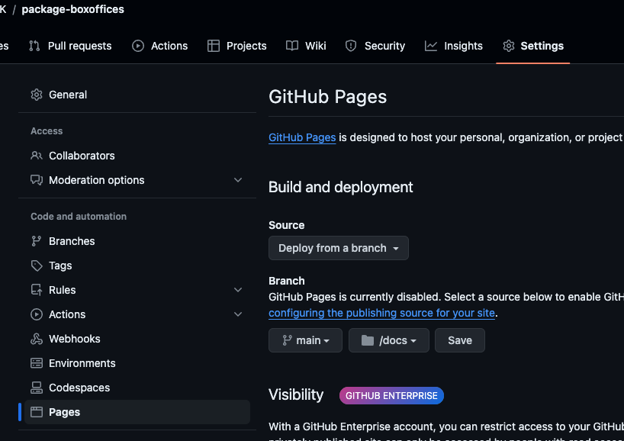Click the branch icon in main selector
624x441 pixels.
tap(287, 340)
